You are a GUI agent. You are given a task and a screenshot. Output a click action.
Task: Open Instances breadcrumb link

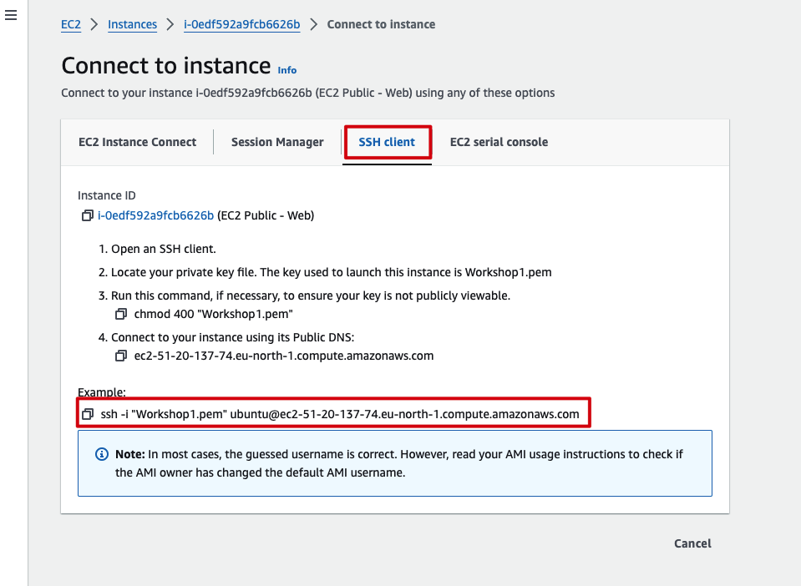pos(132,24)
